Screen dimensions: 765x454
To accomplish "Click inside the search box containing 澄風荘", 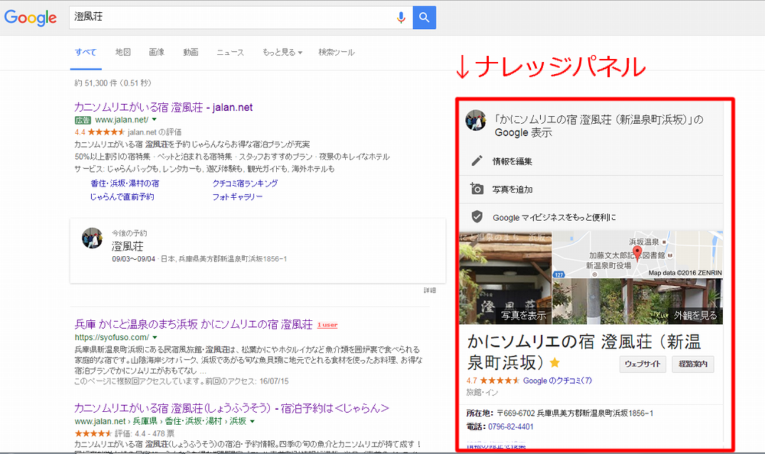I will (x=229, y=18).
